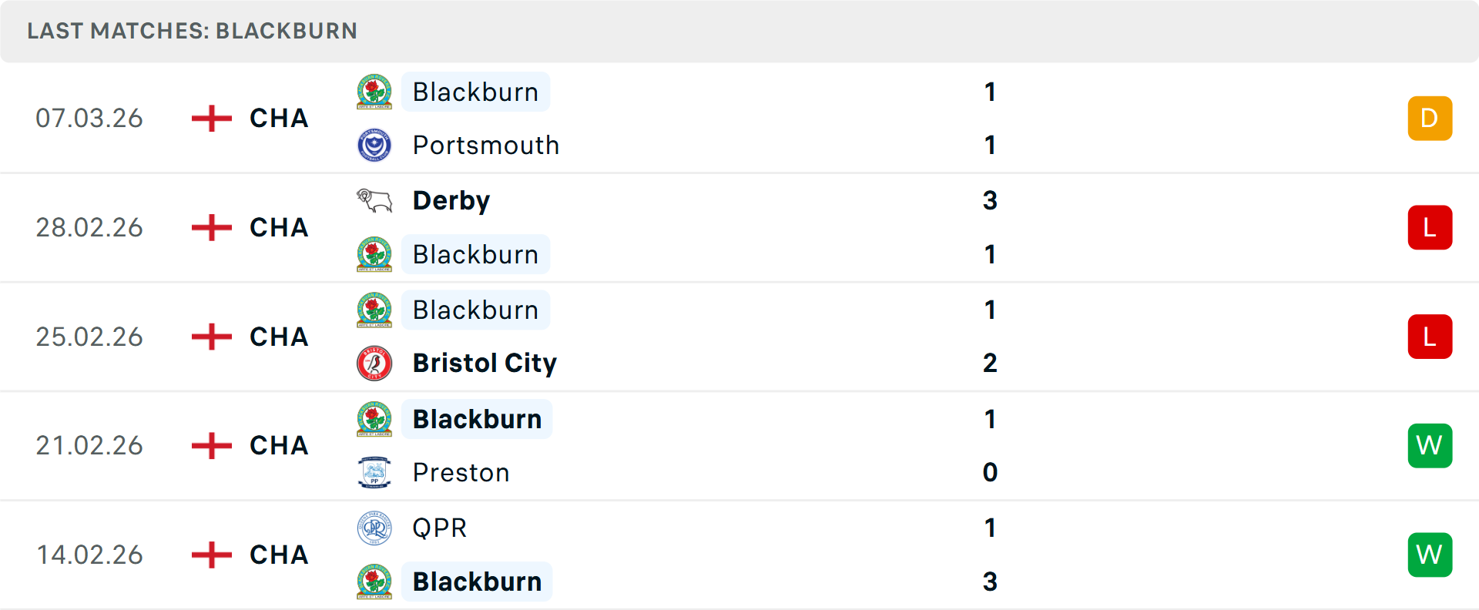Open the Portsmouth team link
The width and height of the screenshot is (1479, 610).
(485, 145)
